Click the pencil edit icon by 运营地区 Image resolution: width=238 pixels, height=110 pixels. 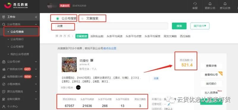169,104
